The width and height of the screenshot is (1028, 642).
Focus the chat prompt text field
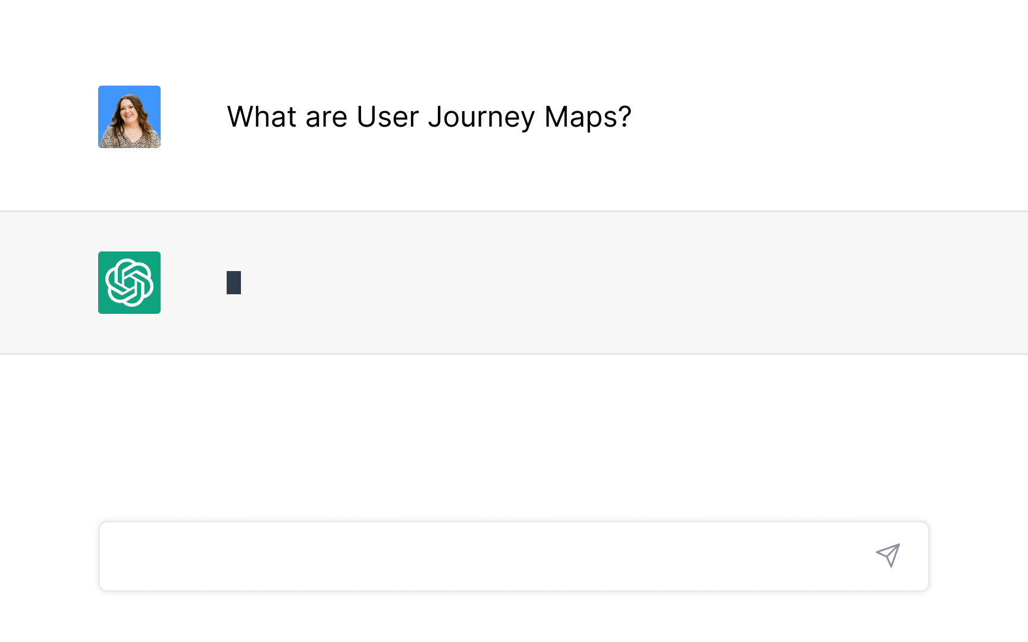point(476,556)
